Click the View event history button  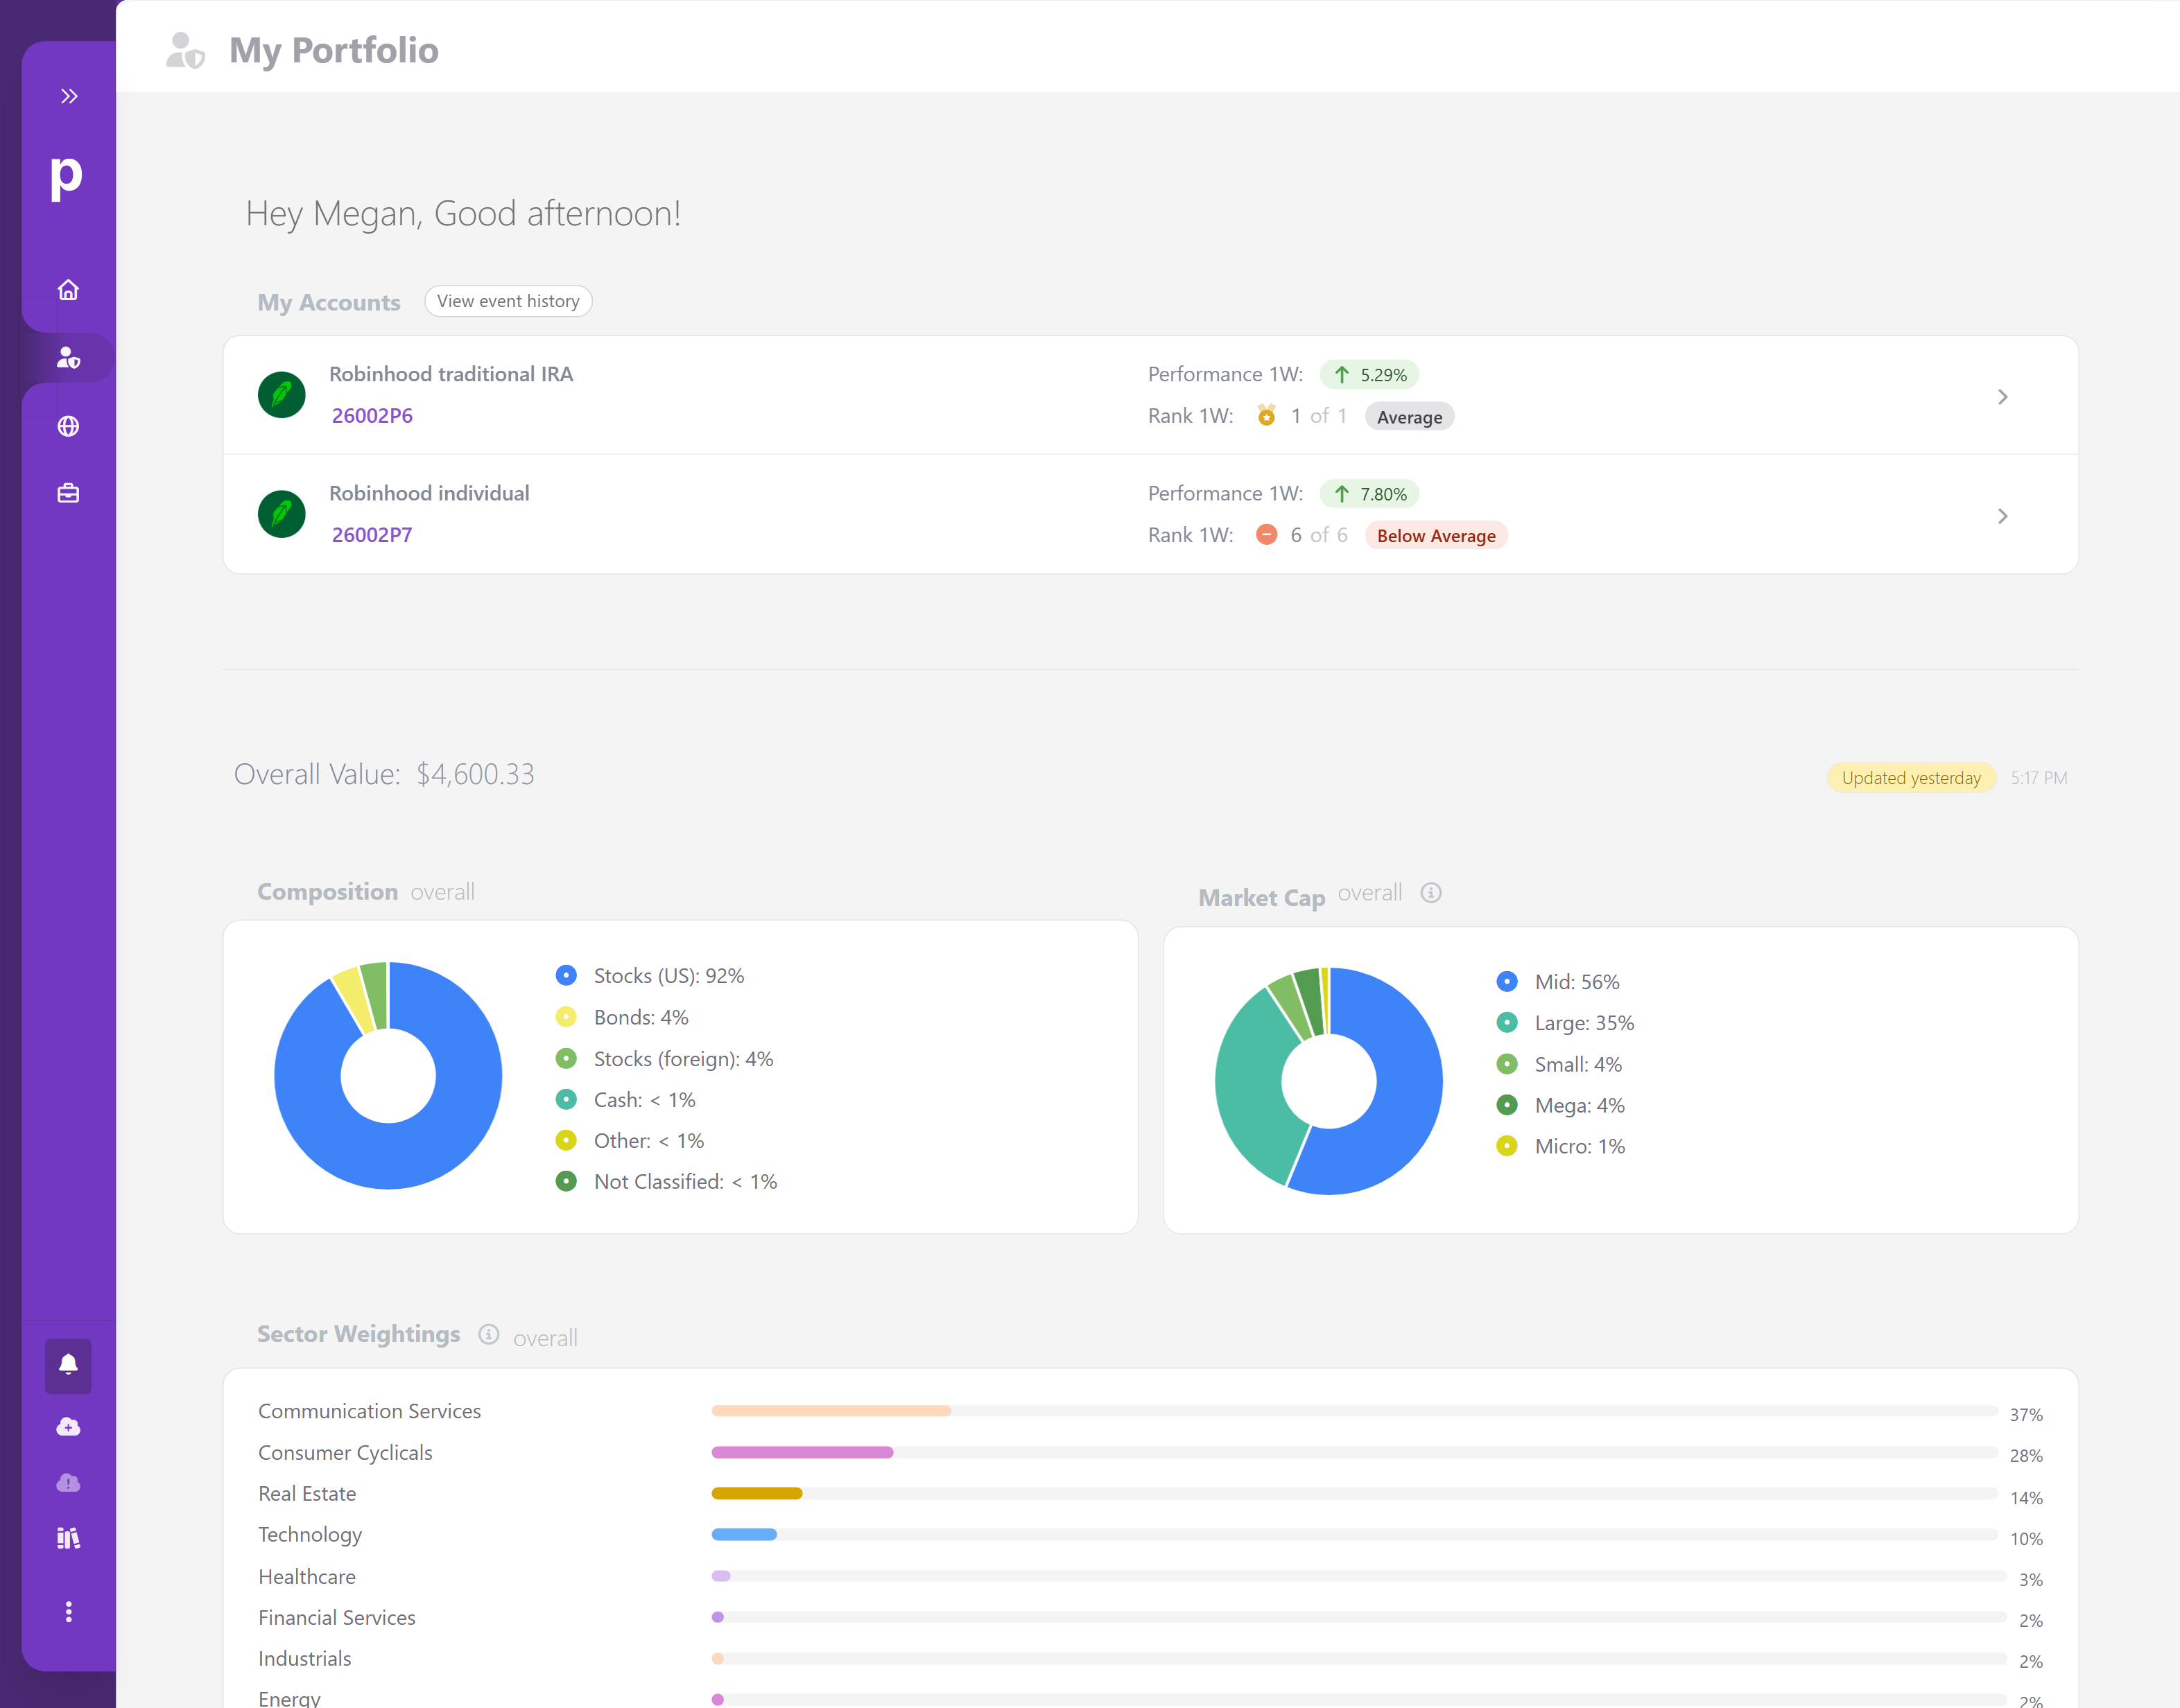click(x=508, y=300)
